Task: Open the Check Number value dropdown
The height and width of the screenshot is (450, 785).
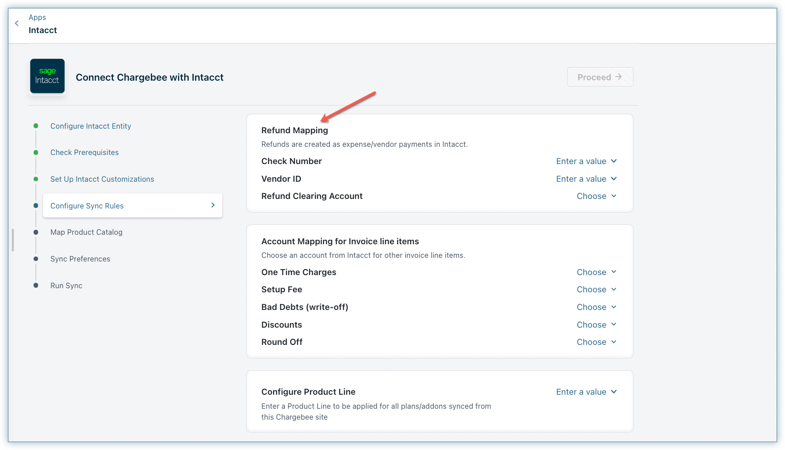Action: 586,161
